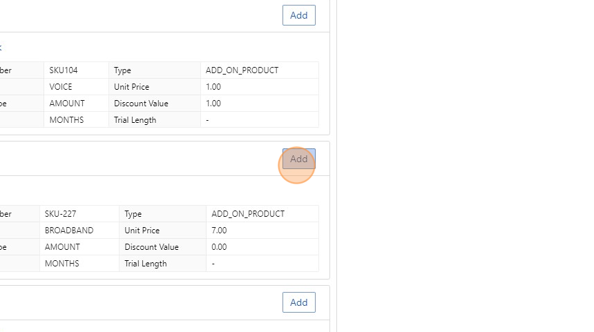Screen dimensions: 594x332
Task: Click ADD_ON_PRODUCT in the SKU104 row
Action: pos(242,70)
